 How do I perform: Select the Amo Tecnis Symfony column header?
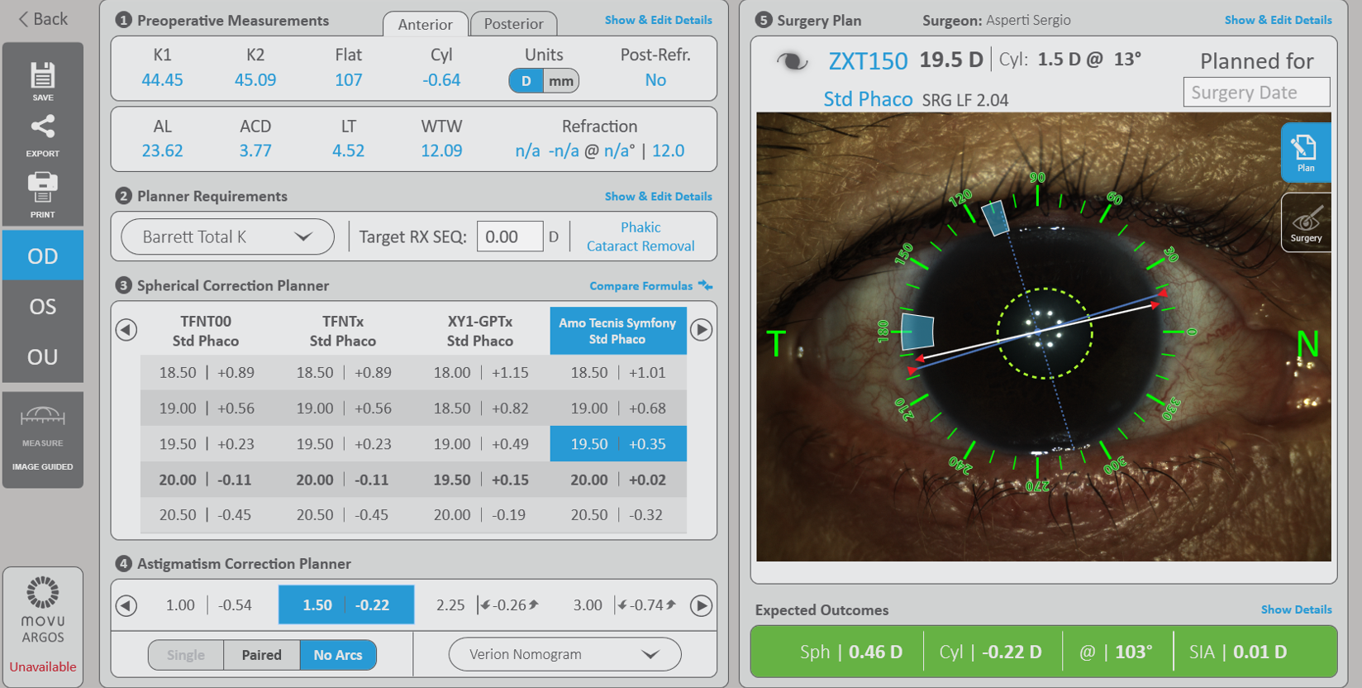(618, 331)
